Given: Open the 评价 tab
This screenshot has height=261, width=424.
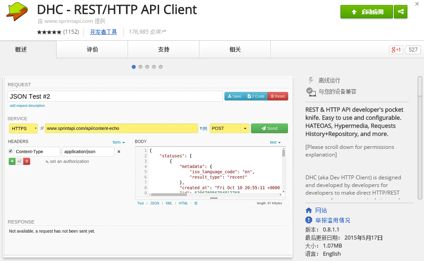Looking at the screenshot, I should point(92,49).
